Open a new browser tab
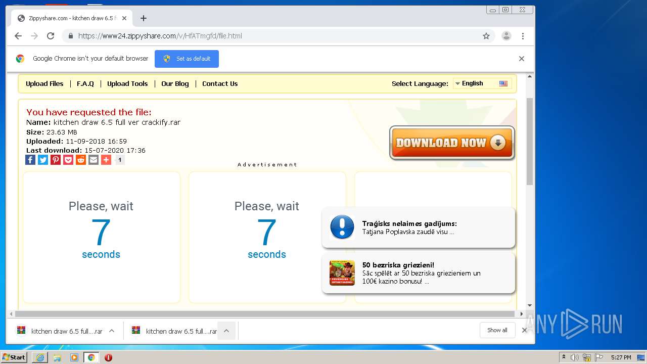The height and width of the screenshot is (364, 647). tap(144, 18)
